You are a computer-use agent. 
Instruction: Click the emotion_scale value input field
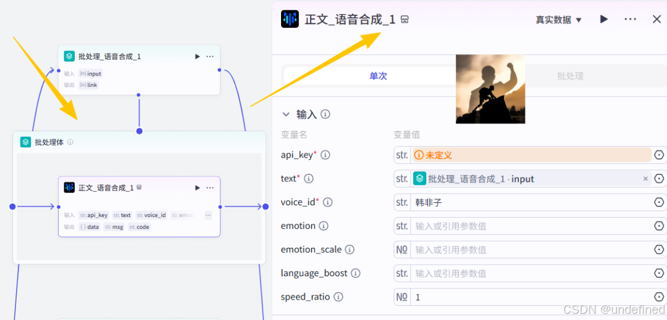tap(531, 250)
